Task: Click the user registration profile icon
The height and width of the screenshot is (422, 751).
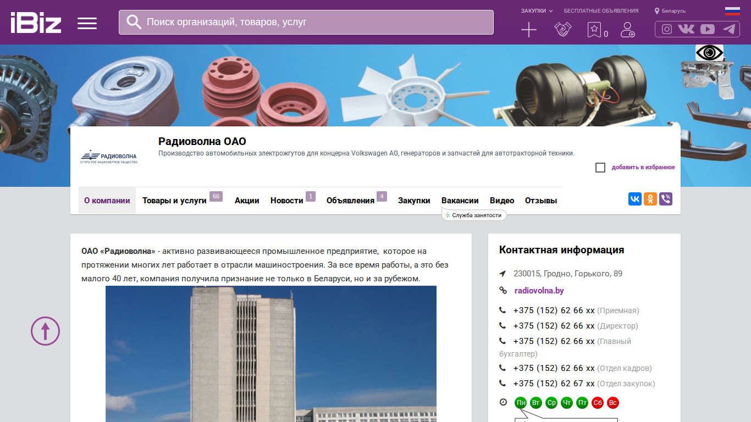Action: click(x=627, y=30)
